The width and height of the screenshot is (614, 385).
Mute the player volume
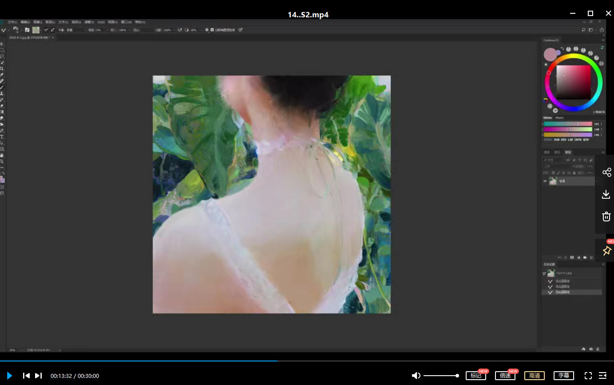[x=416, y=376]
